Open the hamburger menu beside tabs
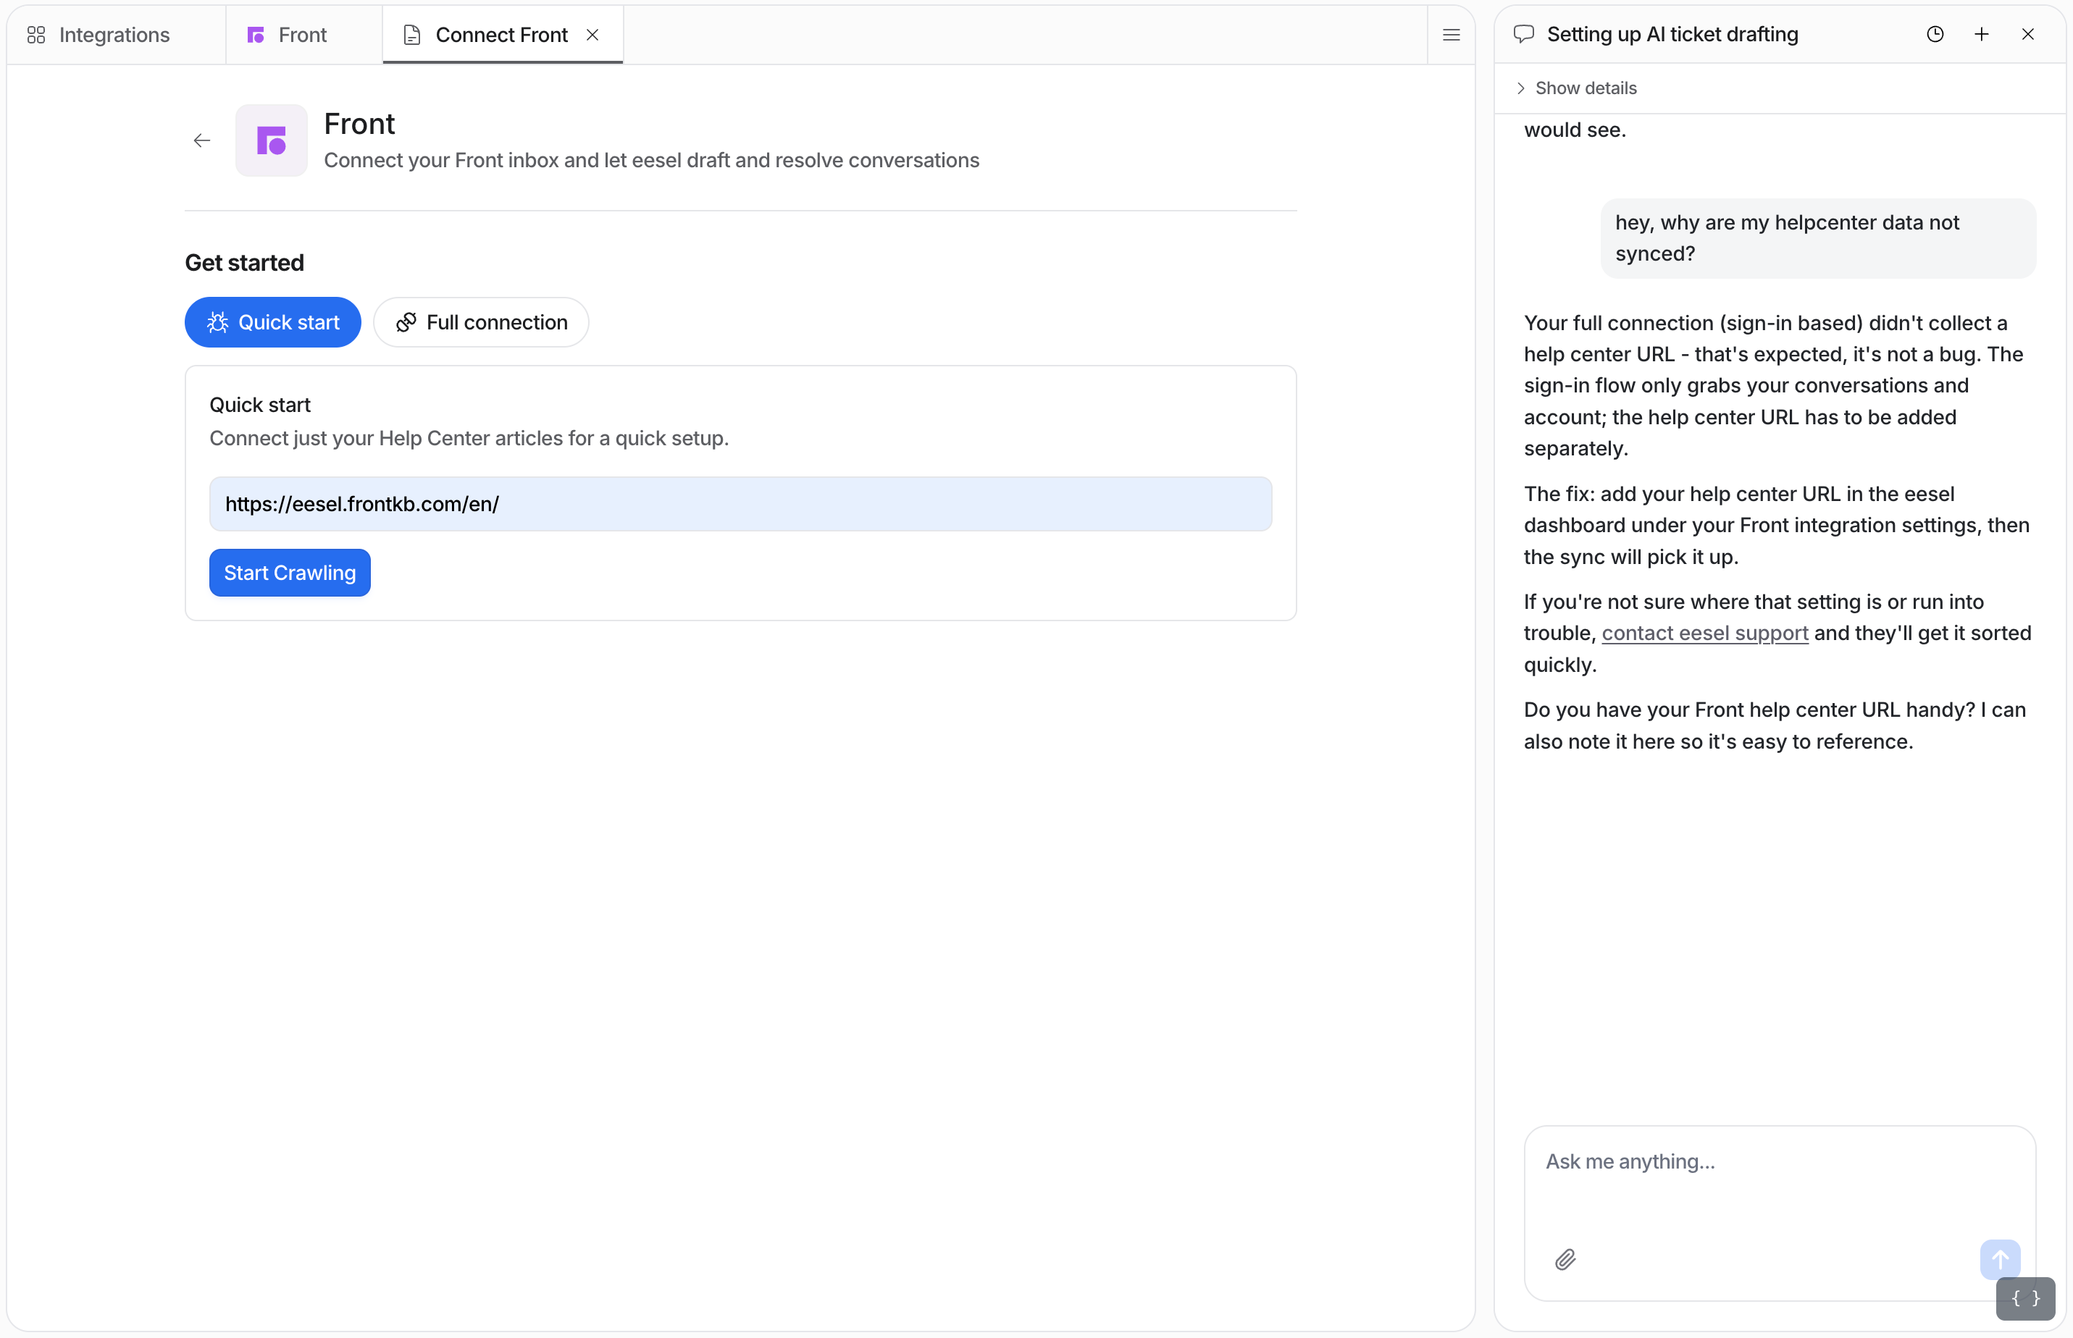 click(1451, 35)
